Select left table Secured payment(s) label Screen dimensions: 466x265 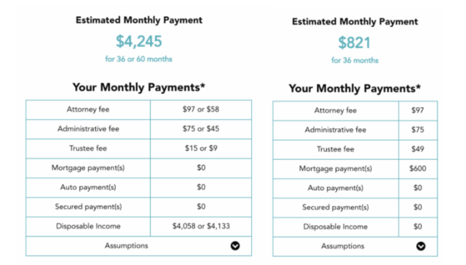pos(88,206)
